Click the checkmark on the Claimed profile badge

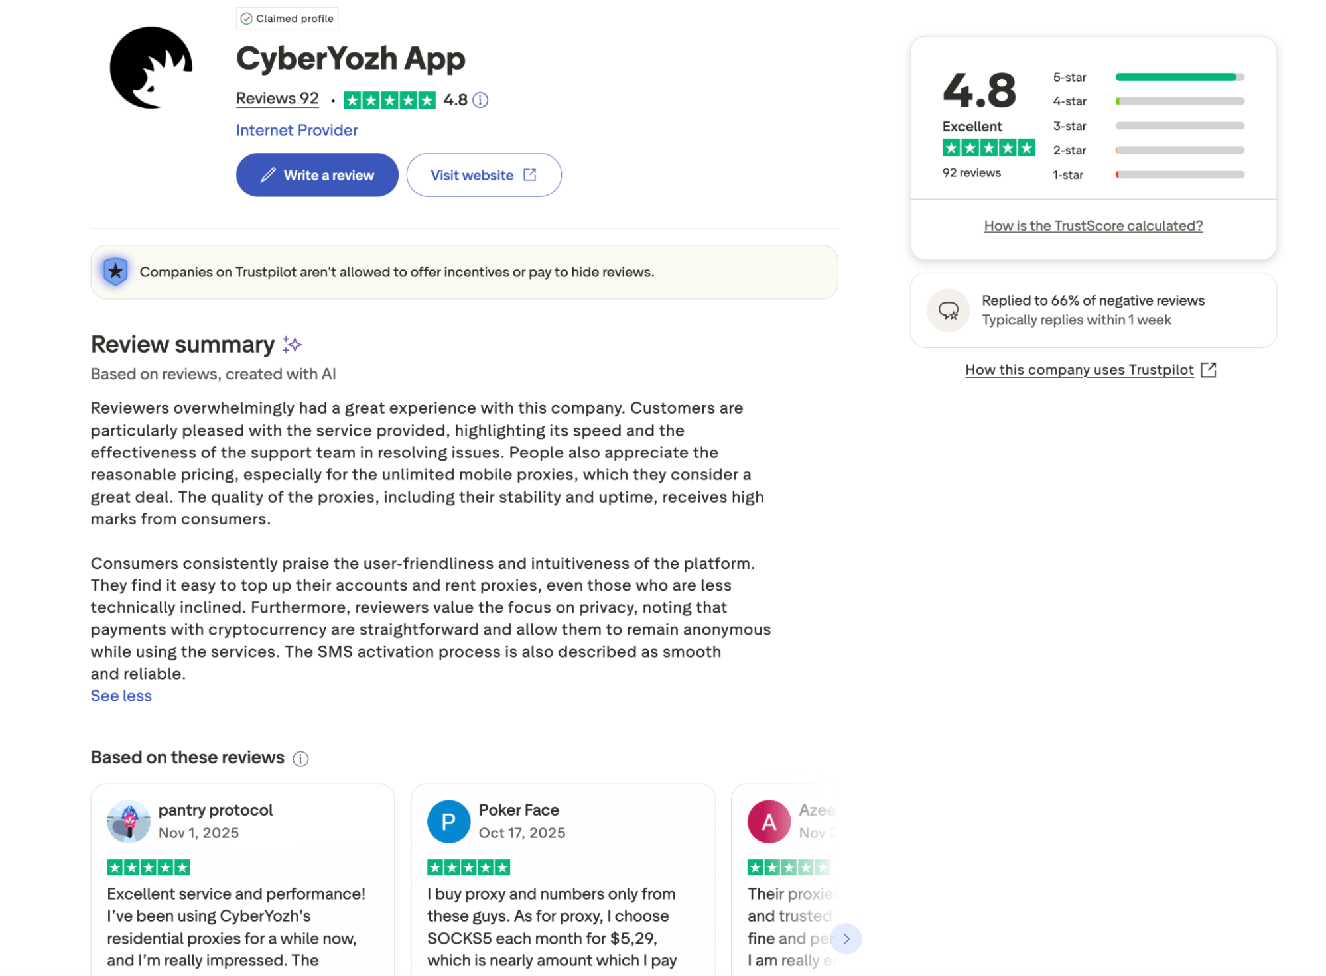248,19
